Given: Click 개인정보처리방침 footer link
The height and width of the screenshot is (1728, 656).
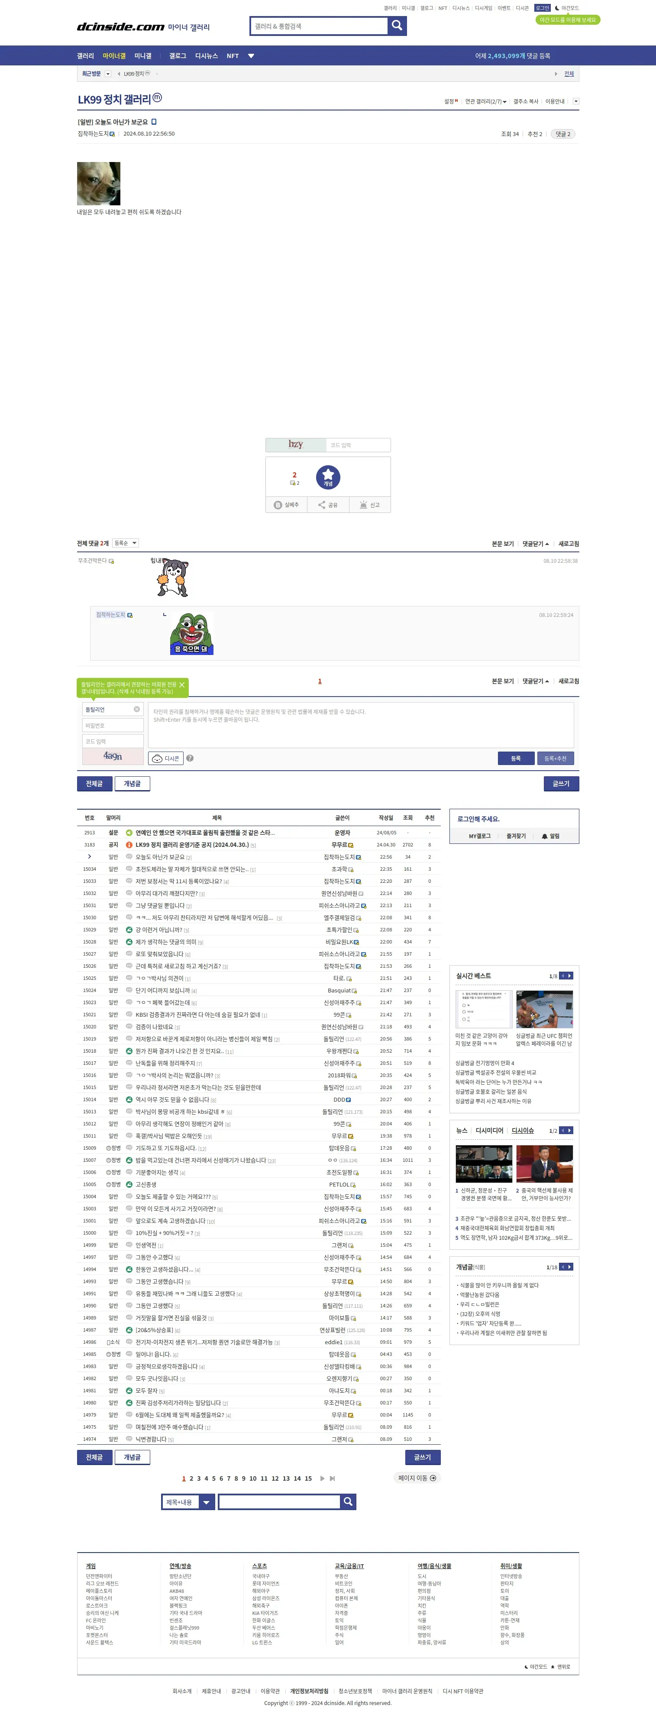Looking at the screenshot, I should [309, 1691].
